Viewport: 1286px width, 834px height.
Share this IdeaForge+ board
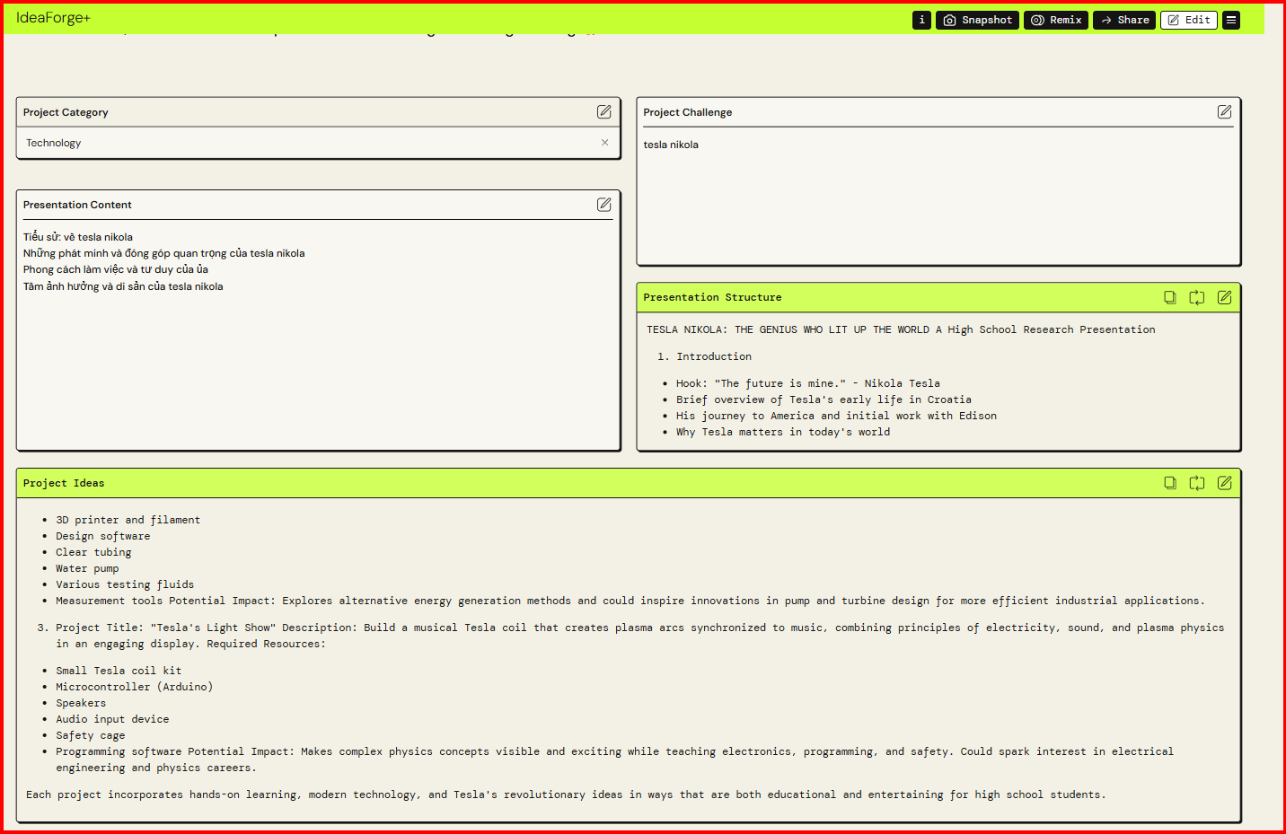1124,20
